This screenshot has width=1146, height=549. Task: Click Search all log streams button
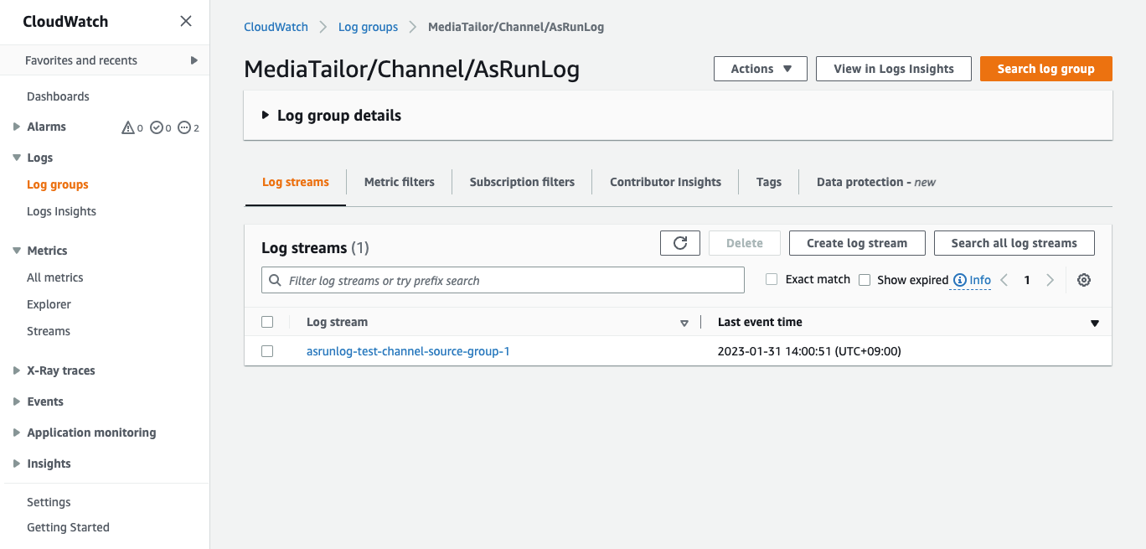tap(1014, 243)
